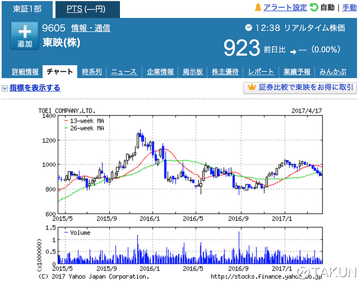Click the 13-week MA legend entry
The image size is (362, 282).
84,121
